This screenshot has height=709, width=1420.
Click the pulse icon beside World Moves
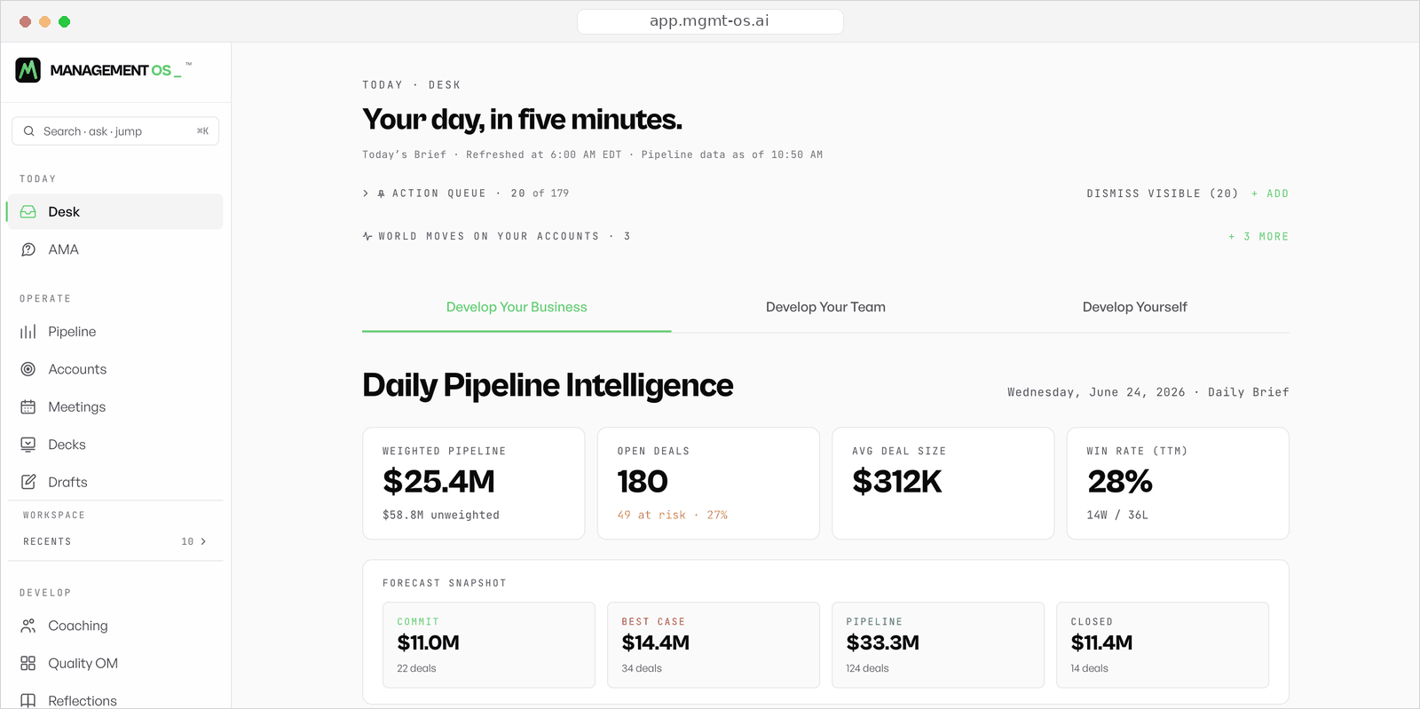(x=367, y=236)
